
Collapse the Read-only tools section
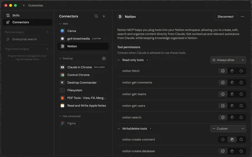click(119, 60)
